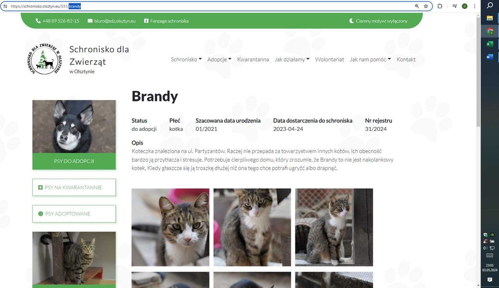Click the PSY DO ADOPCJI button

point(74,161)
